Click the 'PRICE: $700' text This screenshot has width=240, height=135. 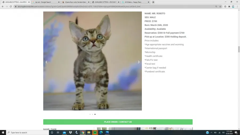(151, 21)
